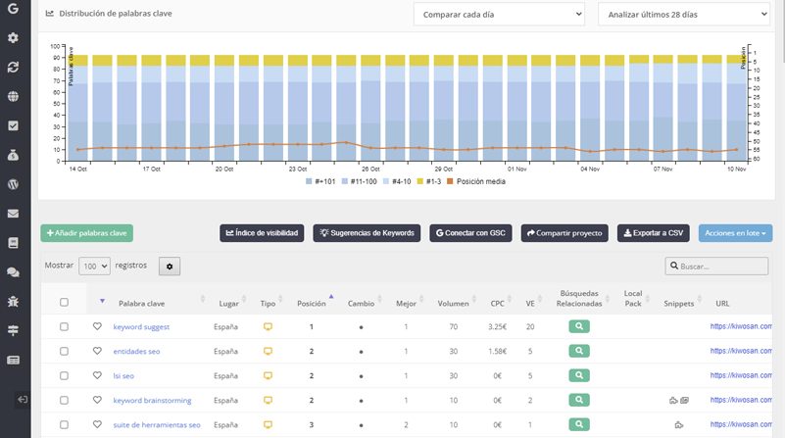785x438 pixels.
Task: Click the G logo at the sidebar top
Action: [13, 8]
